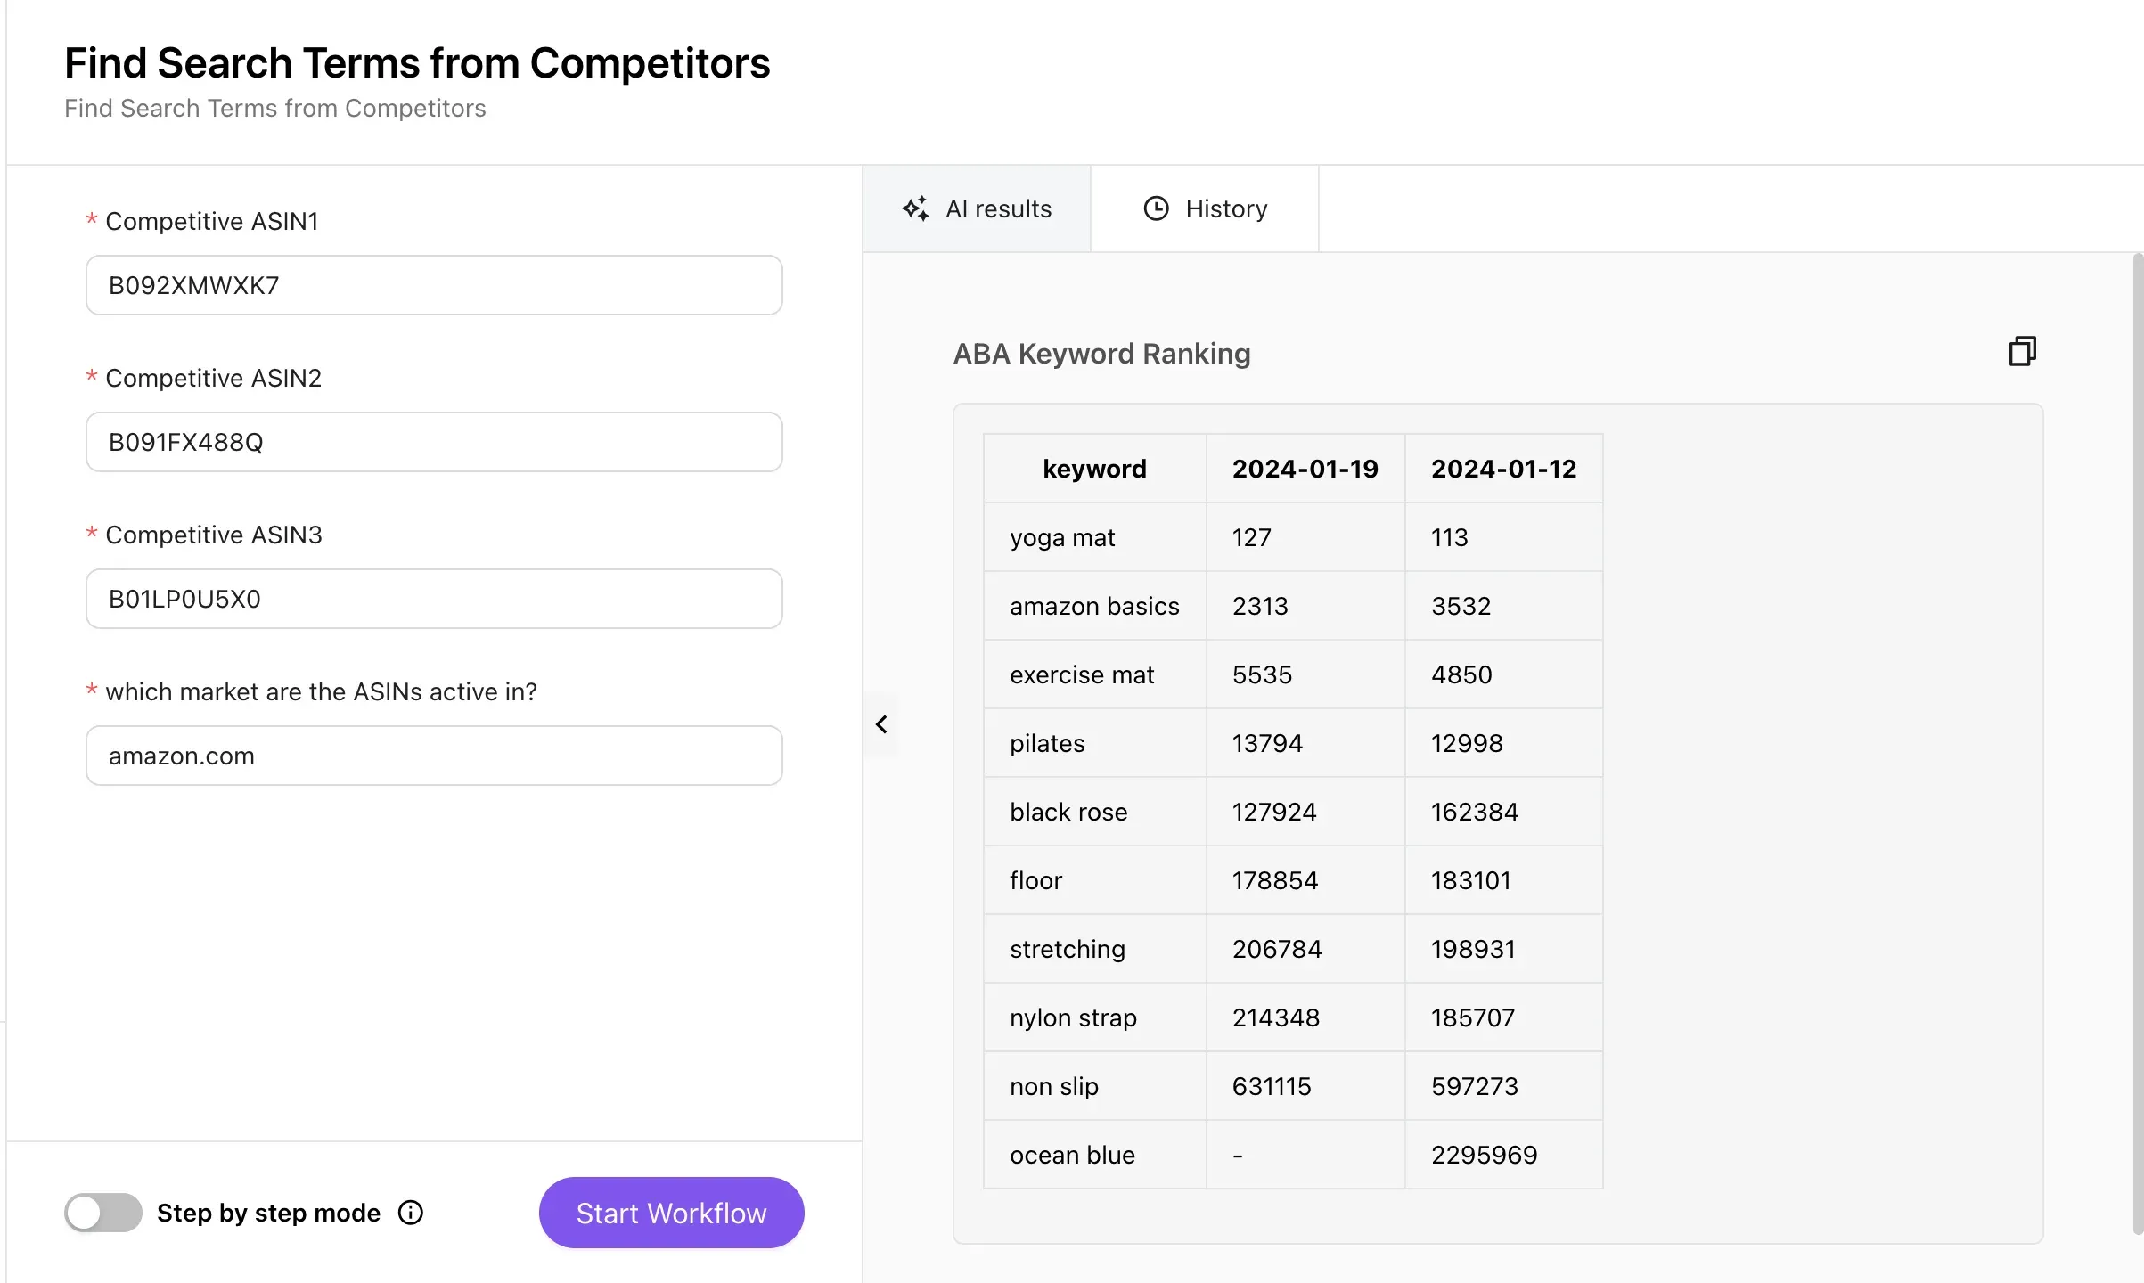The image size is (2144, 1283).
Task: Click the 2024-01-12 column header
Action: 1503,468
